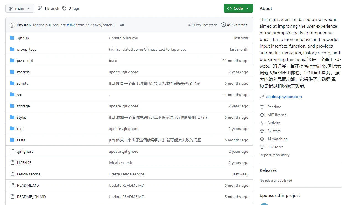Image resolution: width=342 pixels, height=205 pixels.
Task: Open the 649 Commits history
Action: tap(234, 25)
